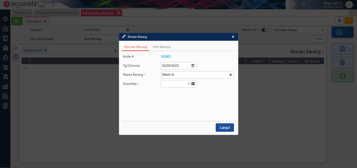This screenshot has width=357, height=168.
Task: Expand the user profile menu chevron
Action: 355,4
